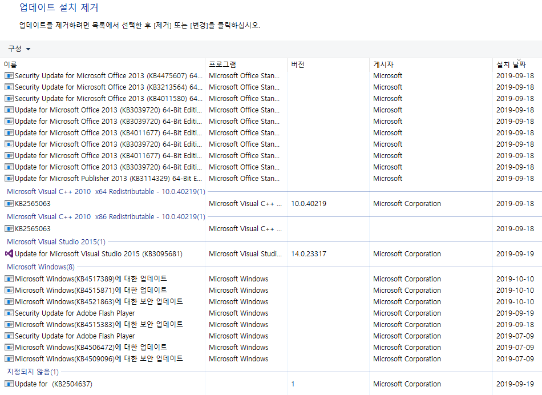Click the icon of Flash Player update dated 2019-07-09
This screenshot has width=542, height=395.
9,336
